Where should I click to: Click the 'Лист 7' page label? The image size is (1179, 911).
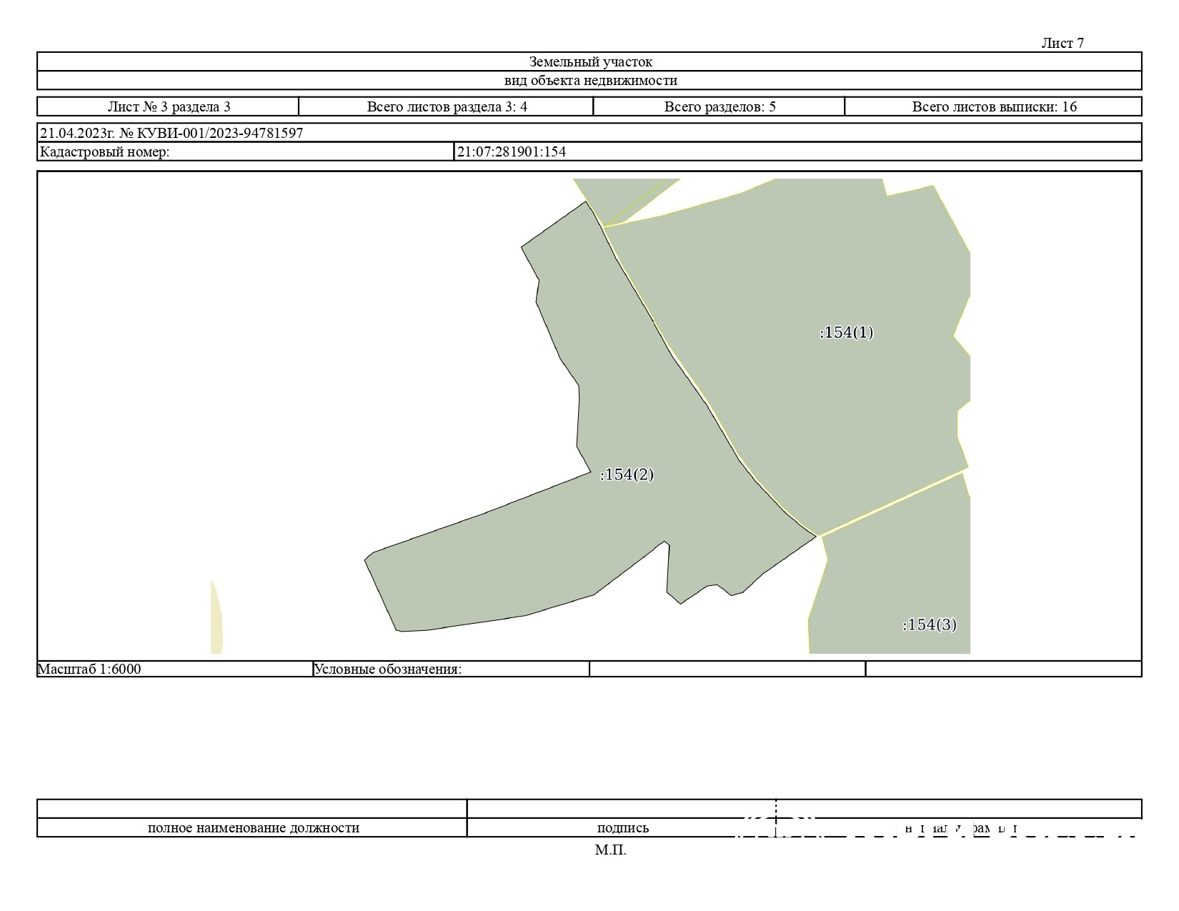1062,43
